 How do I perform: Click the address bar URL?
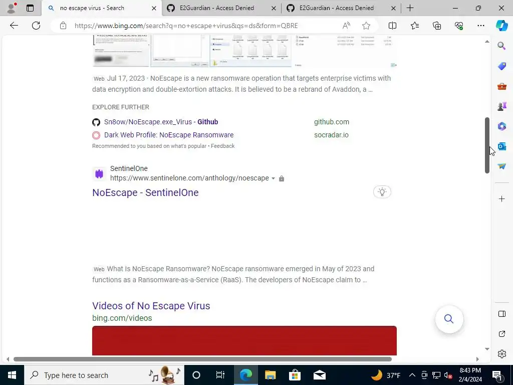[x=186, y=26]
